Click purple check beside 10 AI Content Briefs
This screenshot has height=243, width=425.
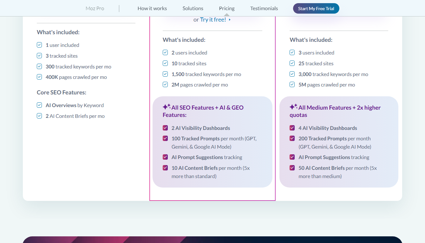[x=165, y=168]
